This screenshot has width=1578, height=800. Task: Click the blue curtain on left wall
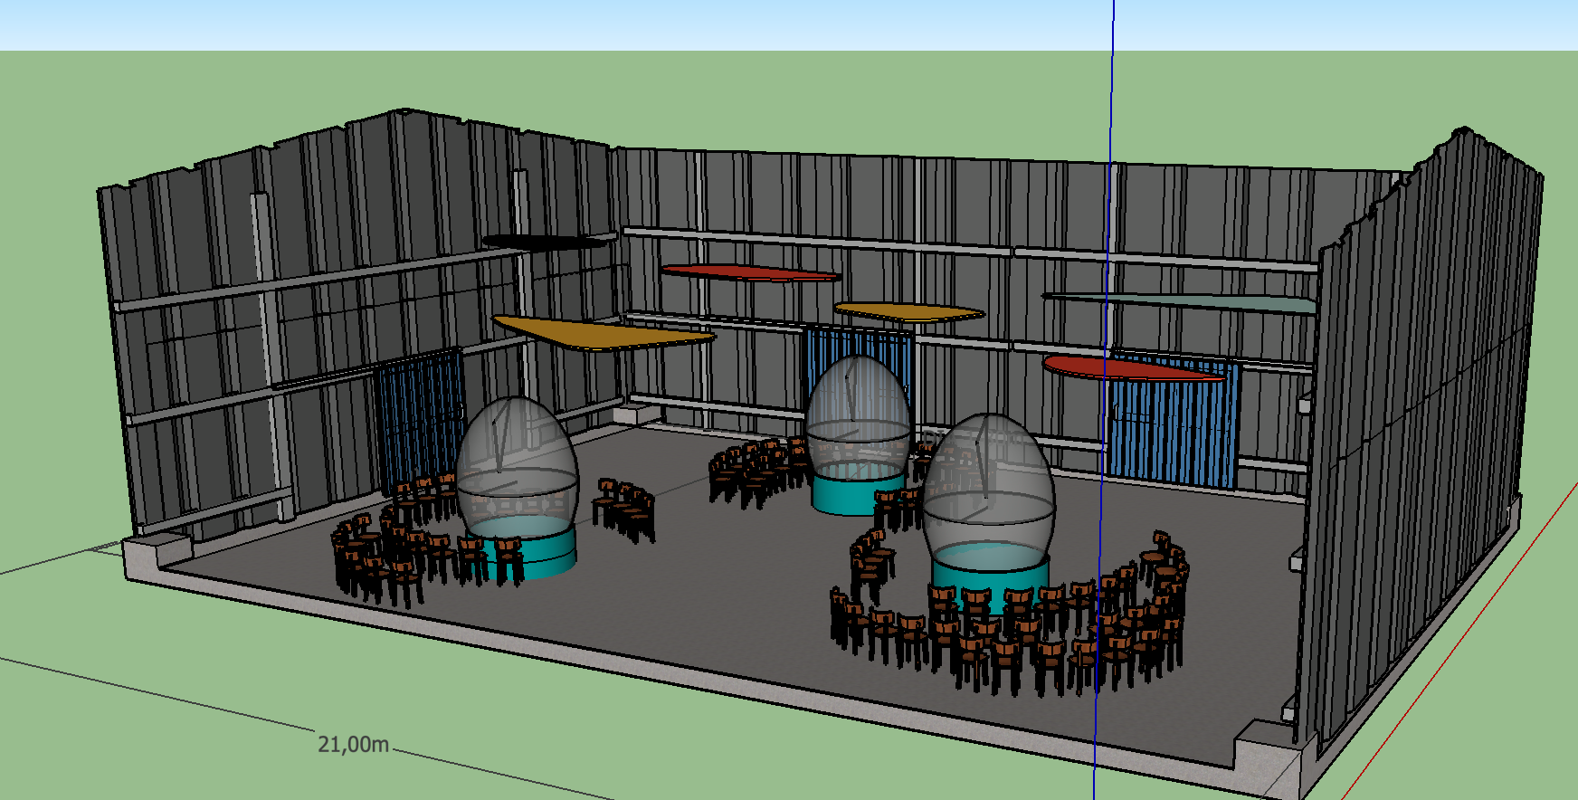tap(418, 407)
